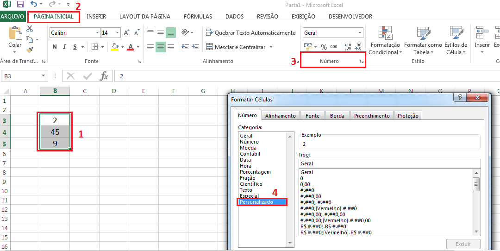Open the FÓRMULAS ribbon tab
The height and width of the screenshot is (251, 500).
point(198,17)
